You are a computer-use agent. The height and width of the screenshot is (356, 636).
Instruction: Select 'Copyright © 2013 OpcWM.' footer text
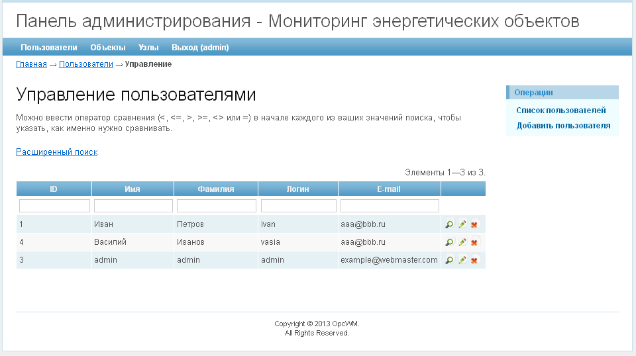tap(317, 324)
